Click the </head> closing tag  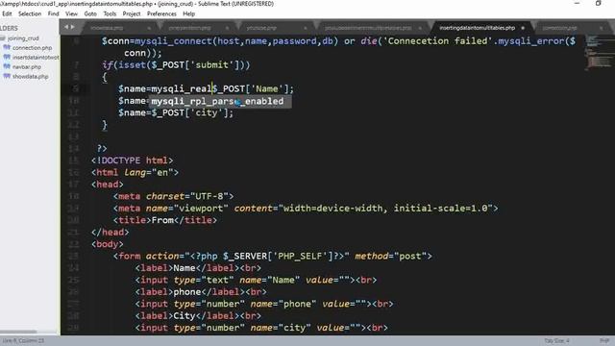tap(111, 233)
